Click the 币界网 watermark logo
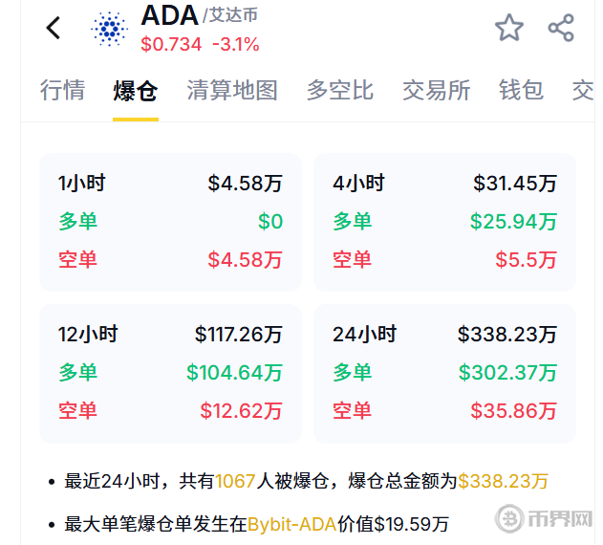 (x=544, y=518)
